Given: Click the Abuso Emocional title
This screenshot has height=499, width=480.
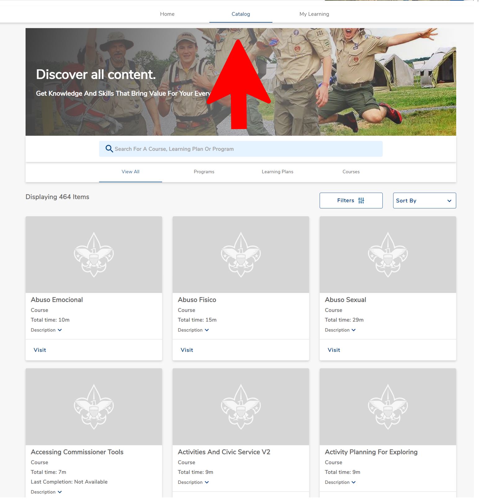Looking at the screenshot, I should [57, 301].
